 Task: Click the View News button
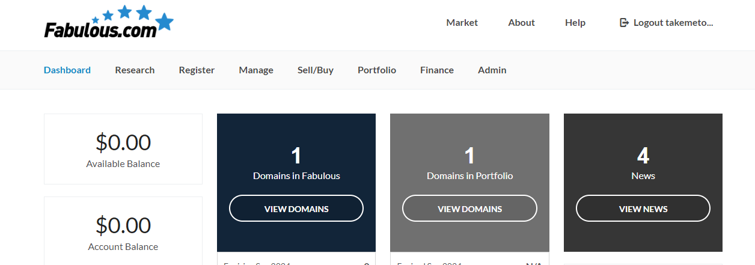tap(643, 209)
